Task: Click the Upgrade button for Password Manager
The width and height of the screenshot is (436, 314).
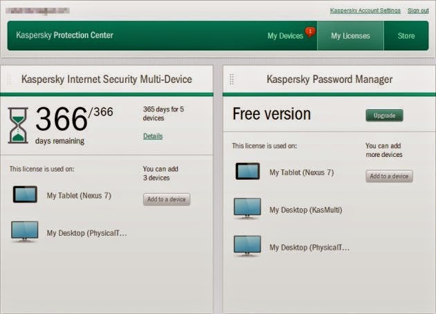Action: pos(384,116)
